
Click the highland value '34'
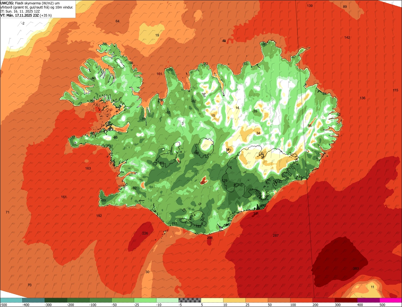pyautogui.click(x=258, y=133)
